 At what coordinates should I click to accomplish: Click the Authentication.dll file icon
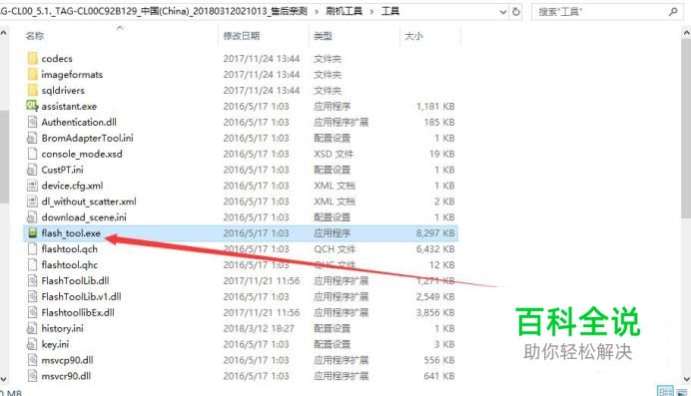pyautogui.click(x=32, y=122)
